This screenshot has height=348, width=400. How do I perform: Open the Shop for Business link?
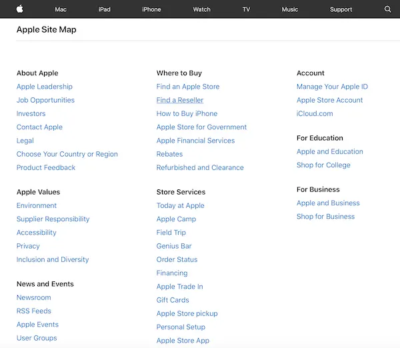click(325, 217)
